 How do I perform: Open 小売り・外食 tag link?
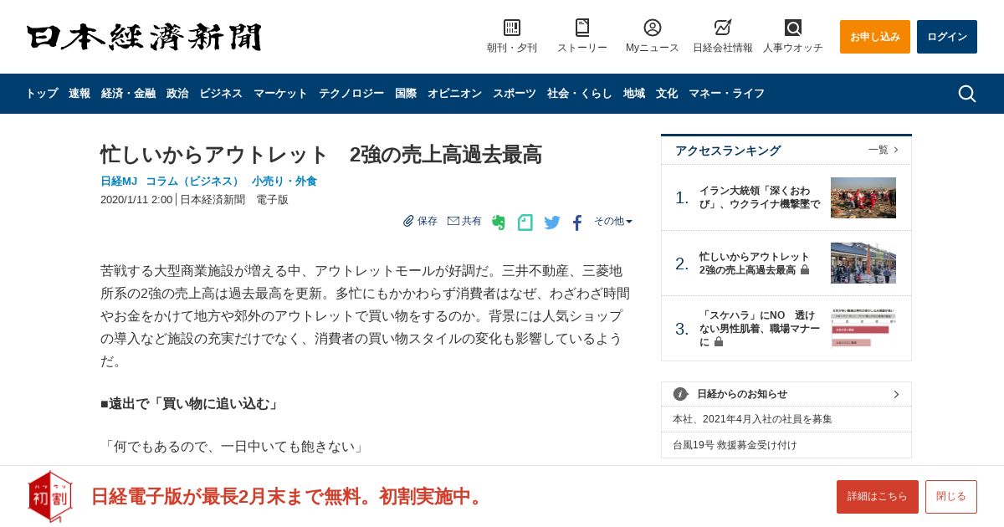pos(284,181)
